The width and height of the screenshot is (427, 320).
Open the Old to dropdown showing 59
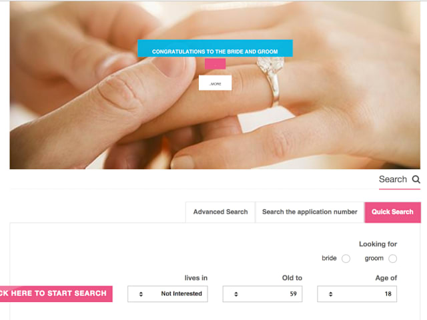(262, 294)
